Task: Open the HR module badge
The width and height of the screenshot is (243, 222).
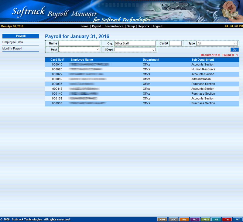Action: [x=216, y=219]
